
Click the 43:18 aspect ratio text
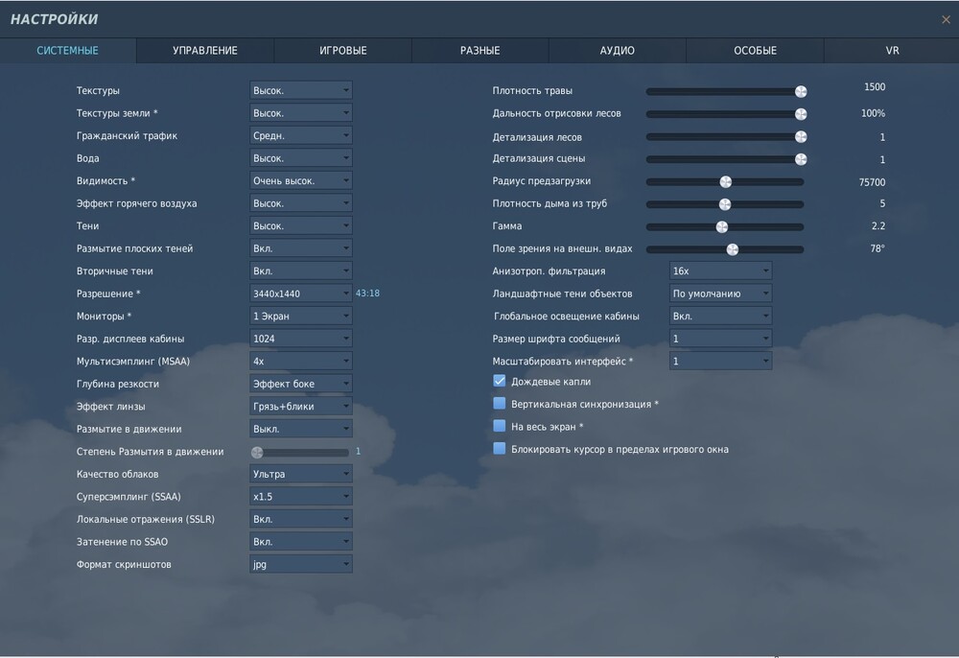click(367, 294)
